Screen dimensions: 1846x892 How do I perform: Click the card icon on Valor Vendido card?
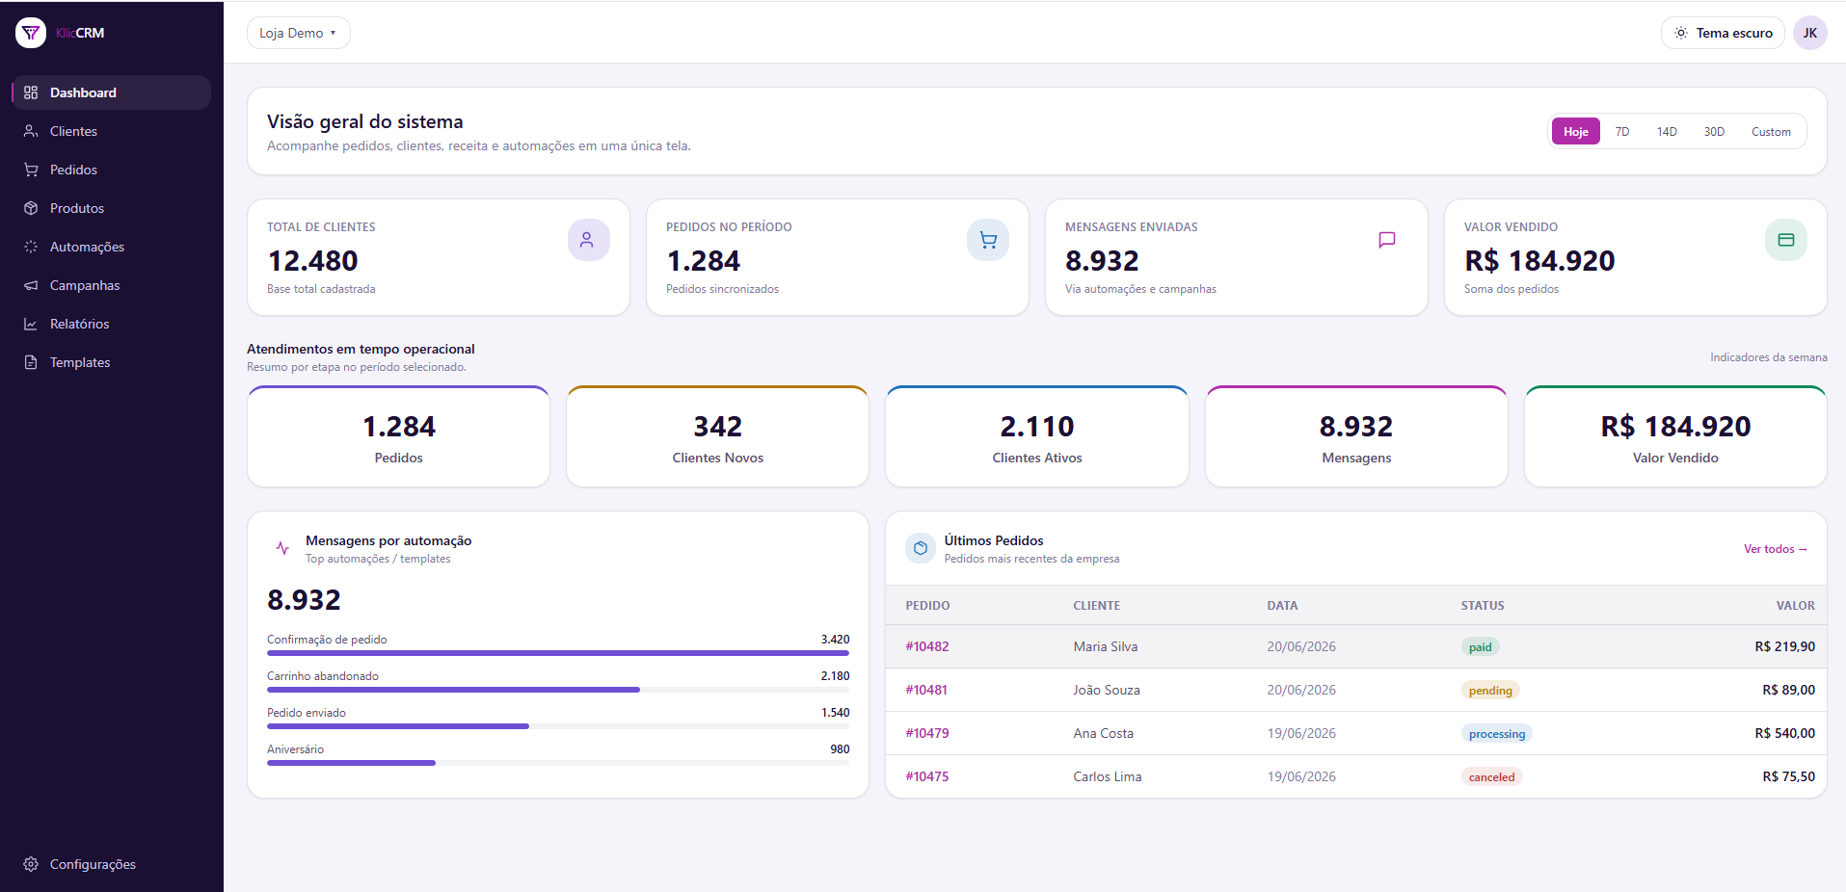[x=1786, y=240]
